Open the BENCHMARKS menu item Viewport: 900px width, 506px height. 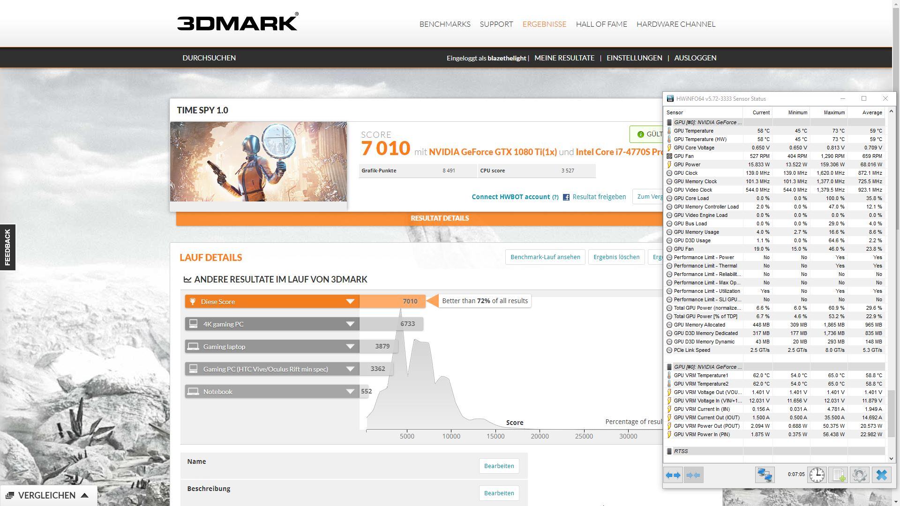point(444,24)
